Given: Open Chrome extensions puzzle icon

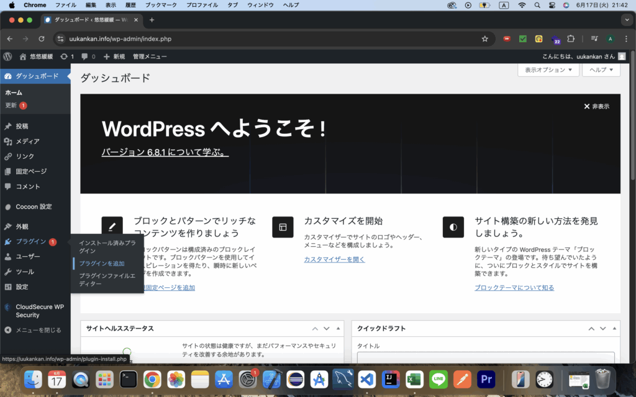Looking at the screenshot, I should coord(571,38).
